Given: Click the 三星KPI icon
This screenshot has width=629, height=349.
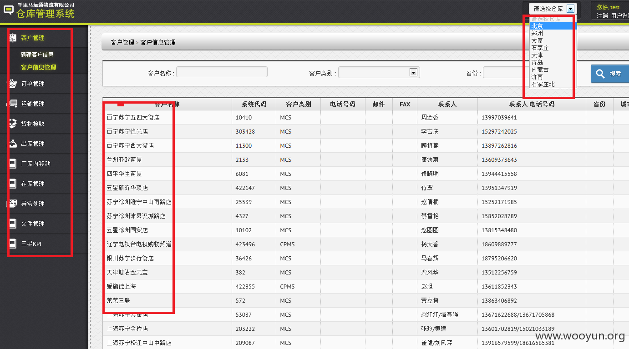Looking at the screenshot, I should pos(13,244).
